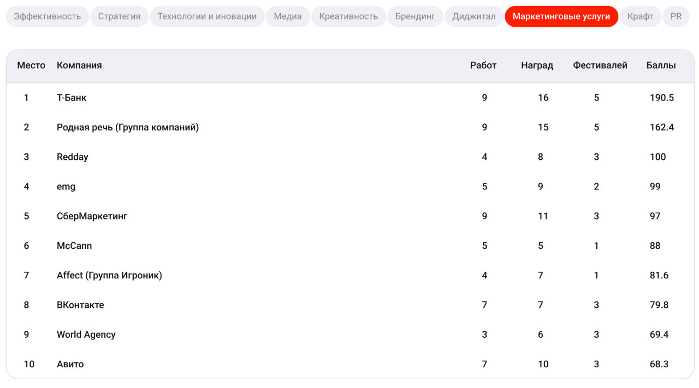
Task: Click Авито score 68.3
Action: (659, 364)
